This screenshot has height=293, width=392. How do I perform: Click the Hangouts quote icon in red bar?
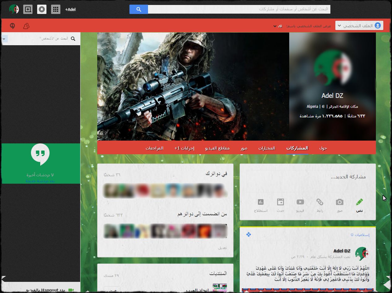point(12,26)
